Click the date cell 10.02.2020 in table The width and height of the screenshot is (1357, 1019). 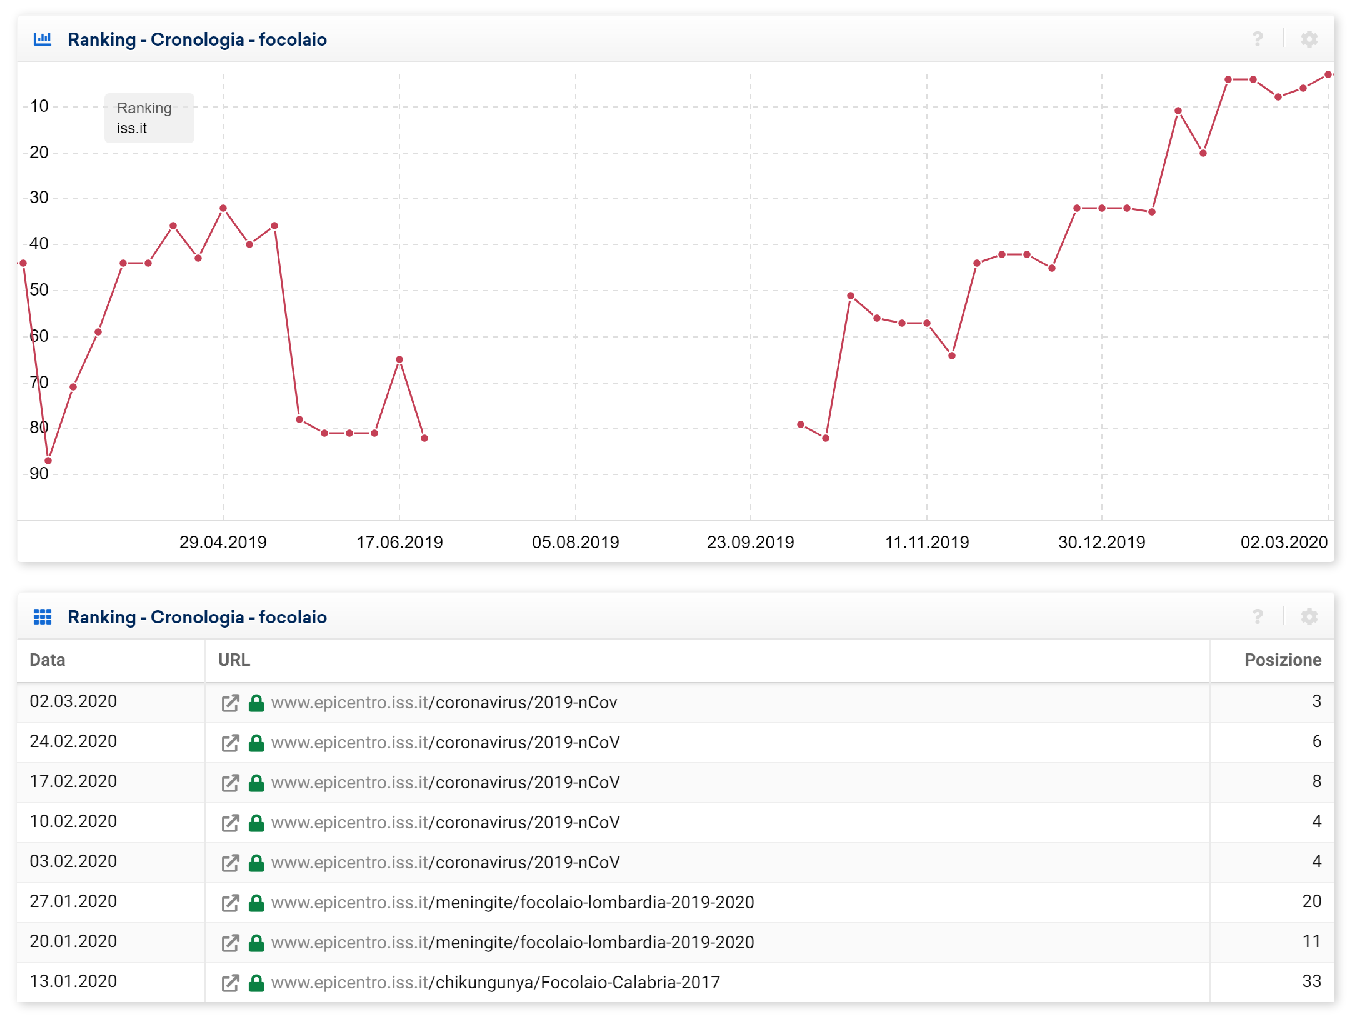click(x=73, y=821)
